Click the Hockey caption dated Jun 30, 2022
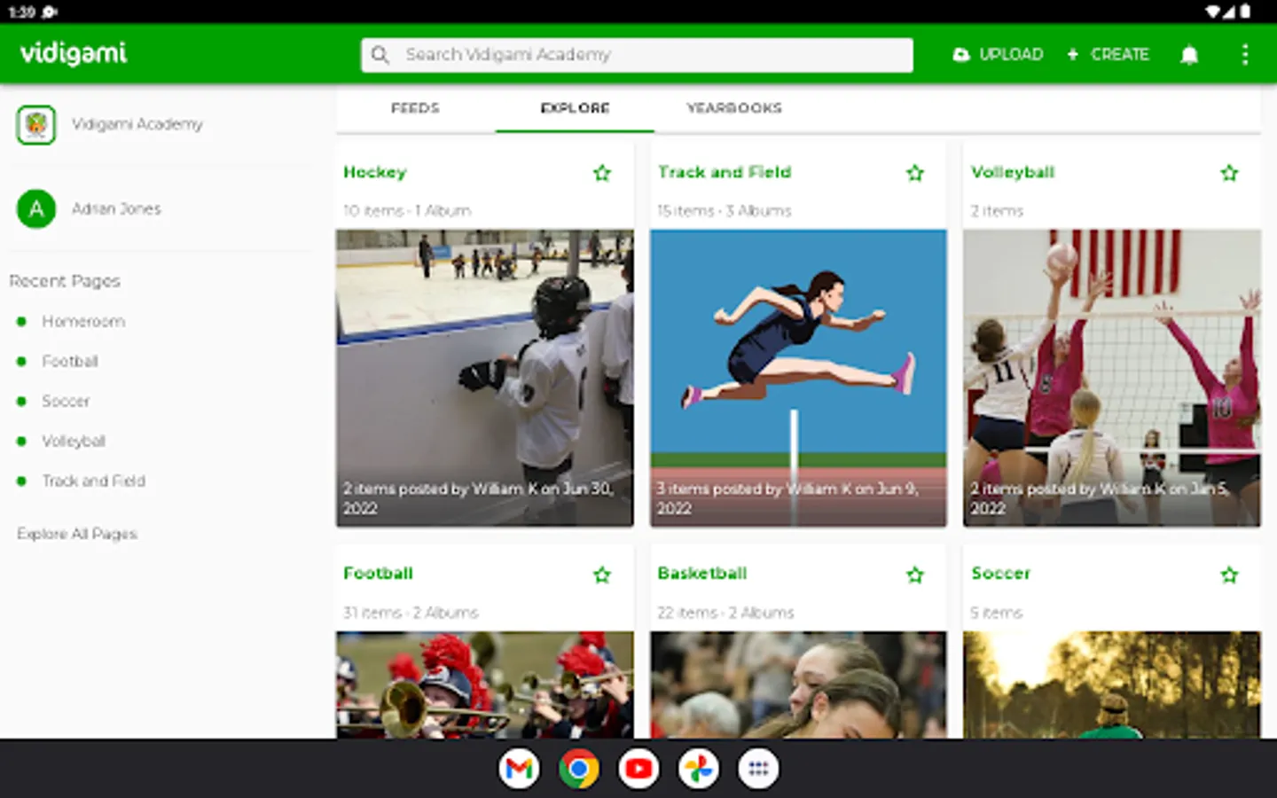The image size is (1277, 798). [x=478, y=498]
